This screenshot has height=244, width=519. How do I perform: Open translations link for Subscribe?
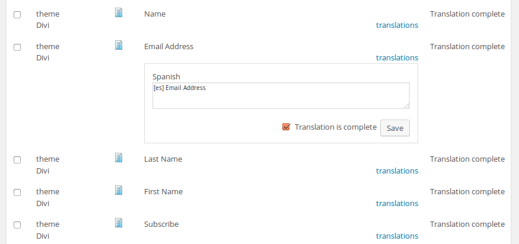coord(397,236)
